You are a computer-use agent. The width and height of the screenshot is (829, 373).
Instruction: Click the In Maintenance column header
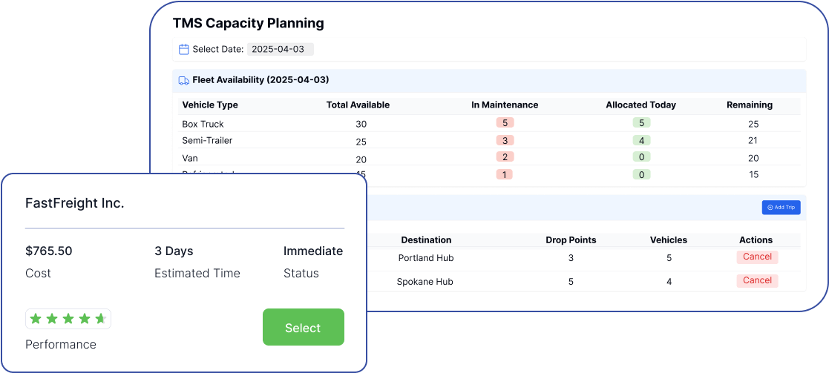pyautogui.click(x=505, y=105)
